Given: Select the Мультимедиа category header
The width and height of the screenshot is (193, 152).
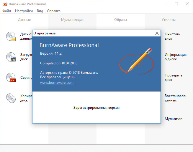Looking at the screenshot, I should click(72, 20).
